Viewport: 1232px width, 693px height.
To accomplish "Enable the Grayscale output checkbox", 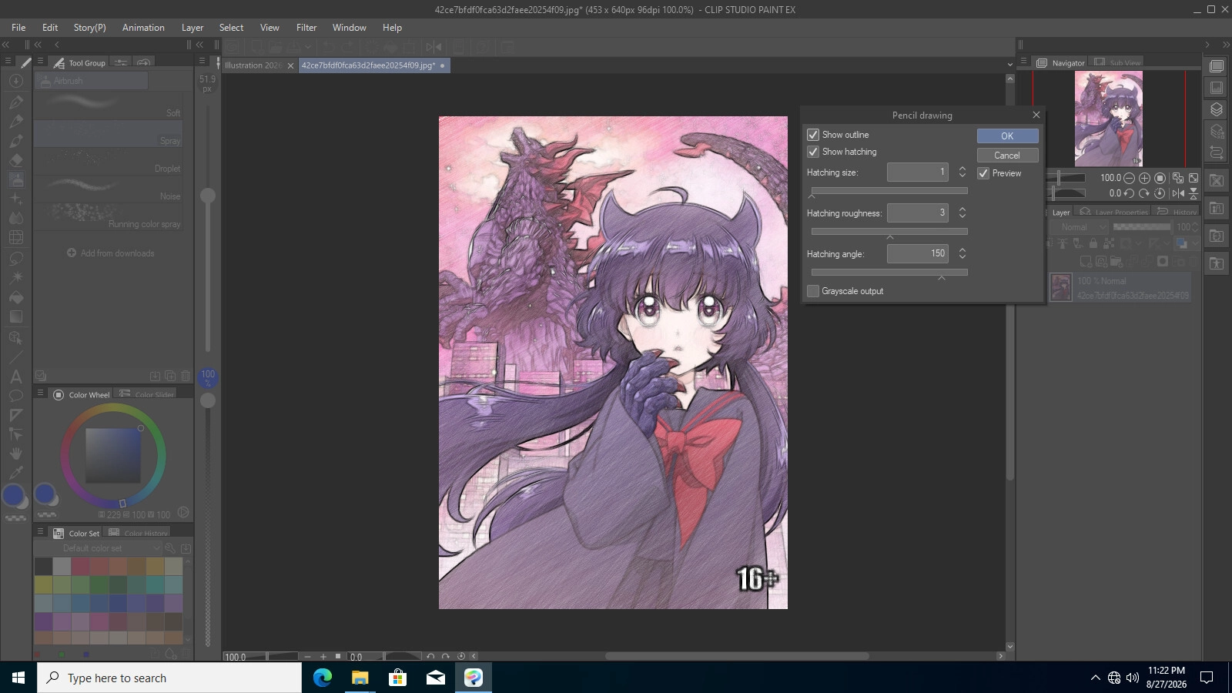I will pyautogui.click(x=813, y=291).
